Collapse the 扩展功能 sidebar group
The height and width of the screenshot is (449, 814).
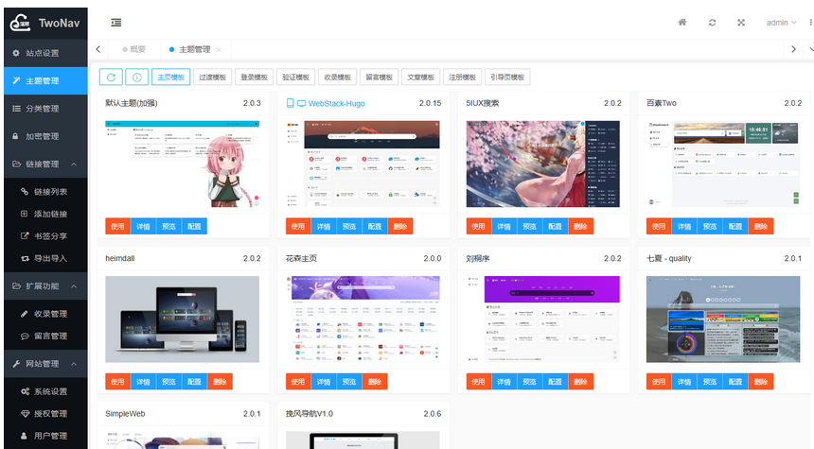pyautogui.click(x=45, y=286)
